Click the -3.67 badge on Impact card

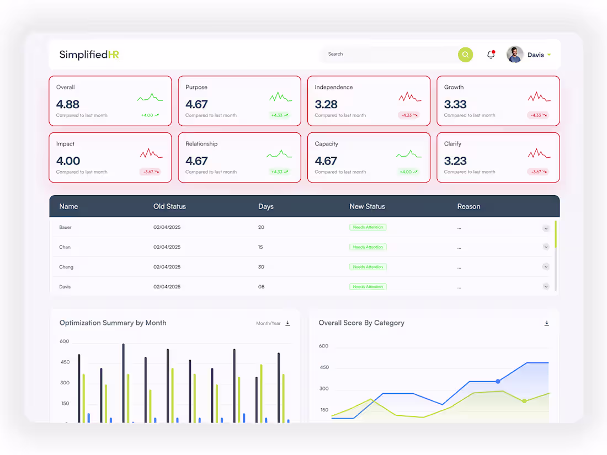coord(150,172)
